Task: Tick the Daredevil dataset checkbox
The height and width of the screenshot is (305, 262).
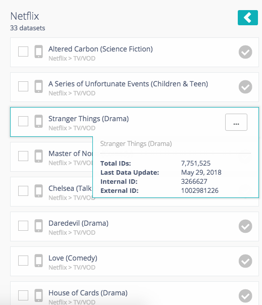Action: pyautogui.click(x=23, y=225)
